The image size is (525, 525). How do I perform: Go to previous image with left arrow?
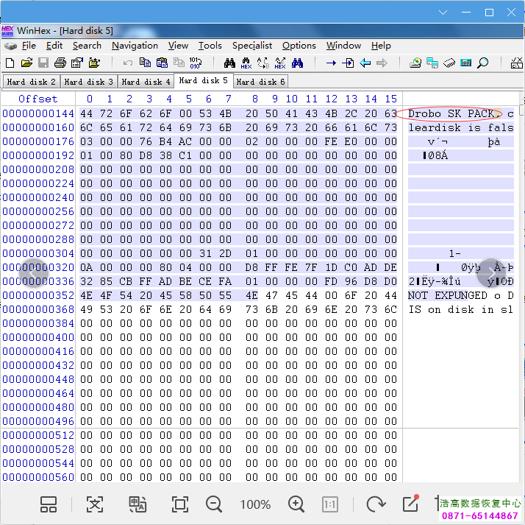point(34,273)
